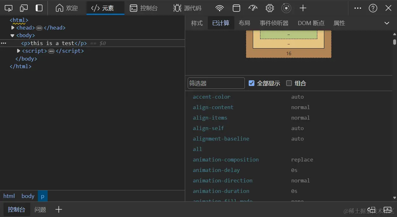Focus the 筛选器 filter input field

click(216, 83)
